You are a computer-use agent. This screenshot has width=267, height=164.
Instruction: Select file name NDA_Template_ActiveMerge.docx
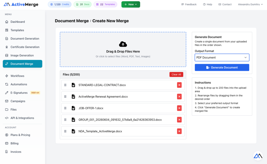tap(100, 131)
